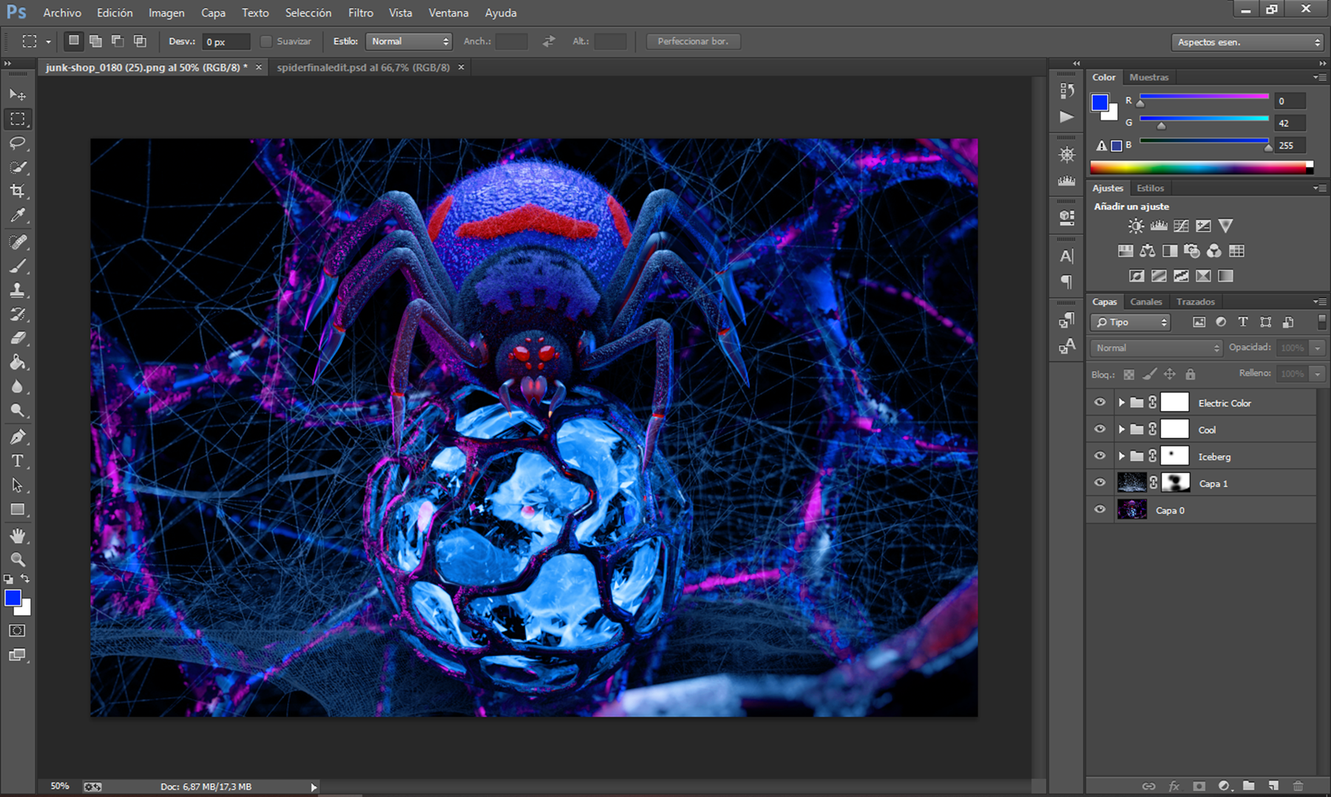Select the Eraser tool

18,338
